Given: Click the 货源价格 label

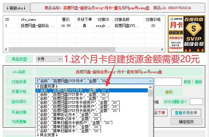Looking at the screenshot, I should (19, 91).
